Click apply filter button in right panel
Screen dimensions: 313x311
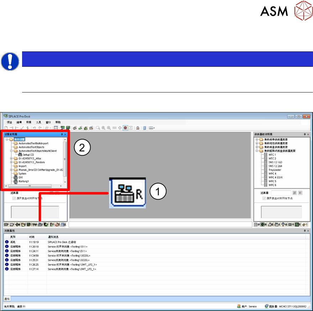(x=294, y=193)
